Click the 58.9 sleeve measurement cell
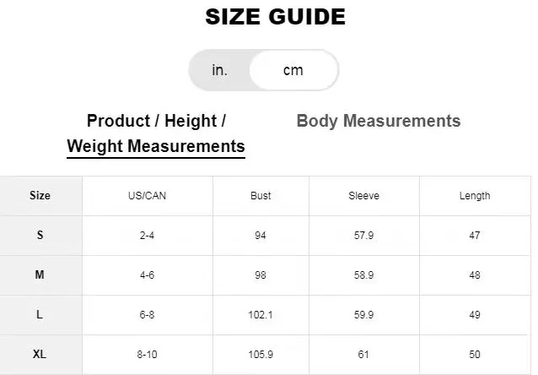Viewport: 538px width, 375px height. pyautogui.click(x=363, y=275)
